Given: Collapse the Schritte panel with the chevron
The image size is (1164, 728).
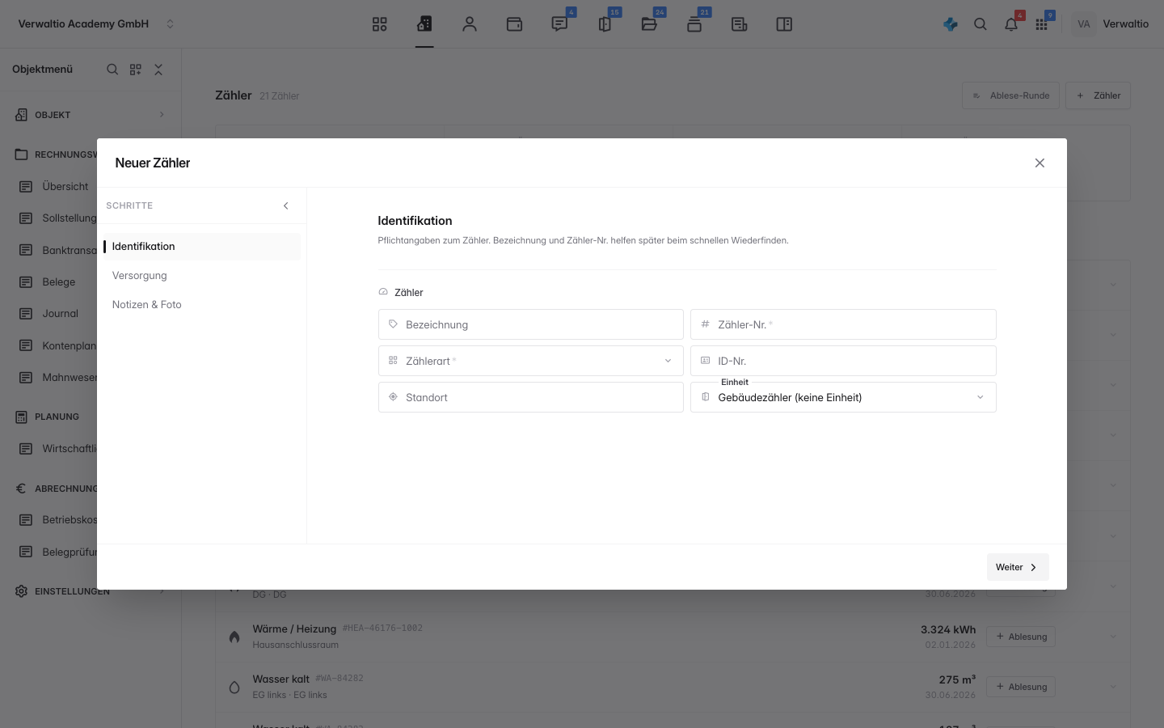Looking at the screenshot, I should click(x=285, y=205).
